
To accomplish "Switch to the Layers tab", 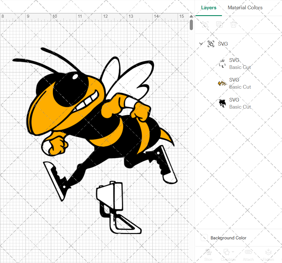I will [209, 8].
